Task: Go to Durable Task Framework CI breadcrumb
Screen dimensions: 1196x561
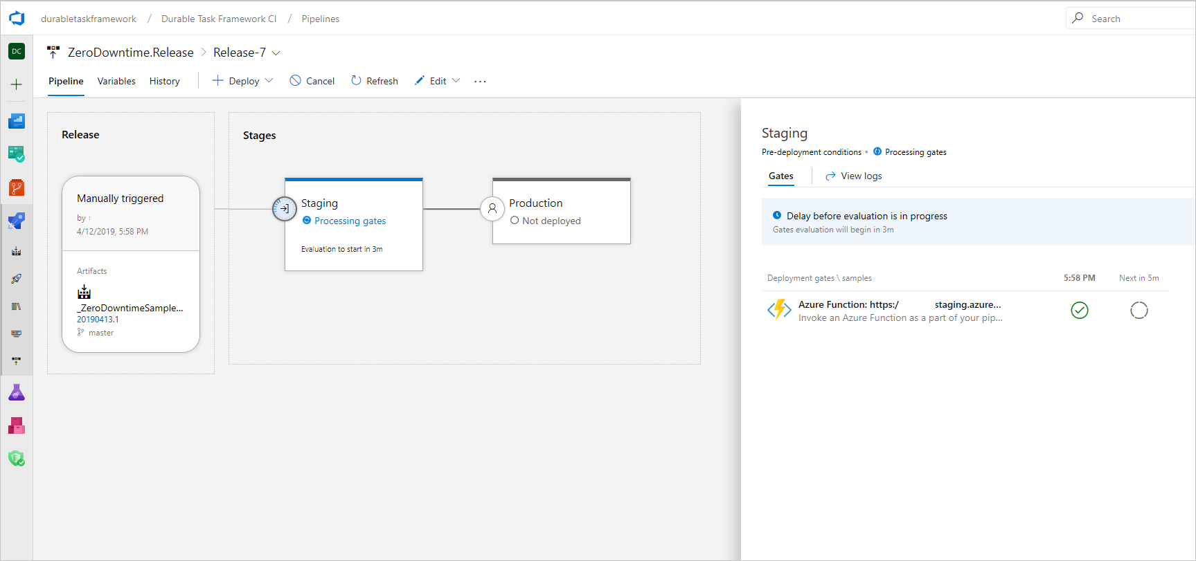Action: tap(219, 19)
